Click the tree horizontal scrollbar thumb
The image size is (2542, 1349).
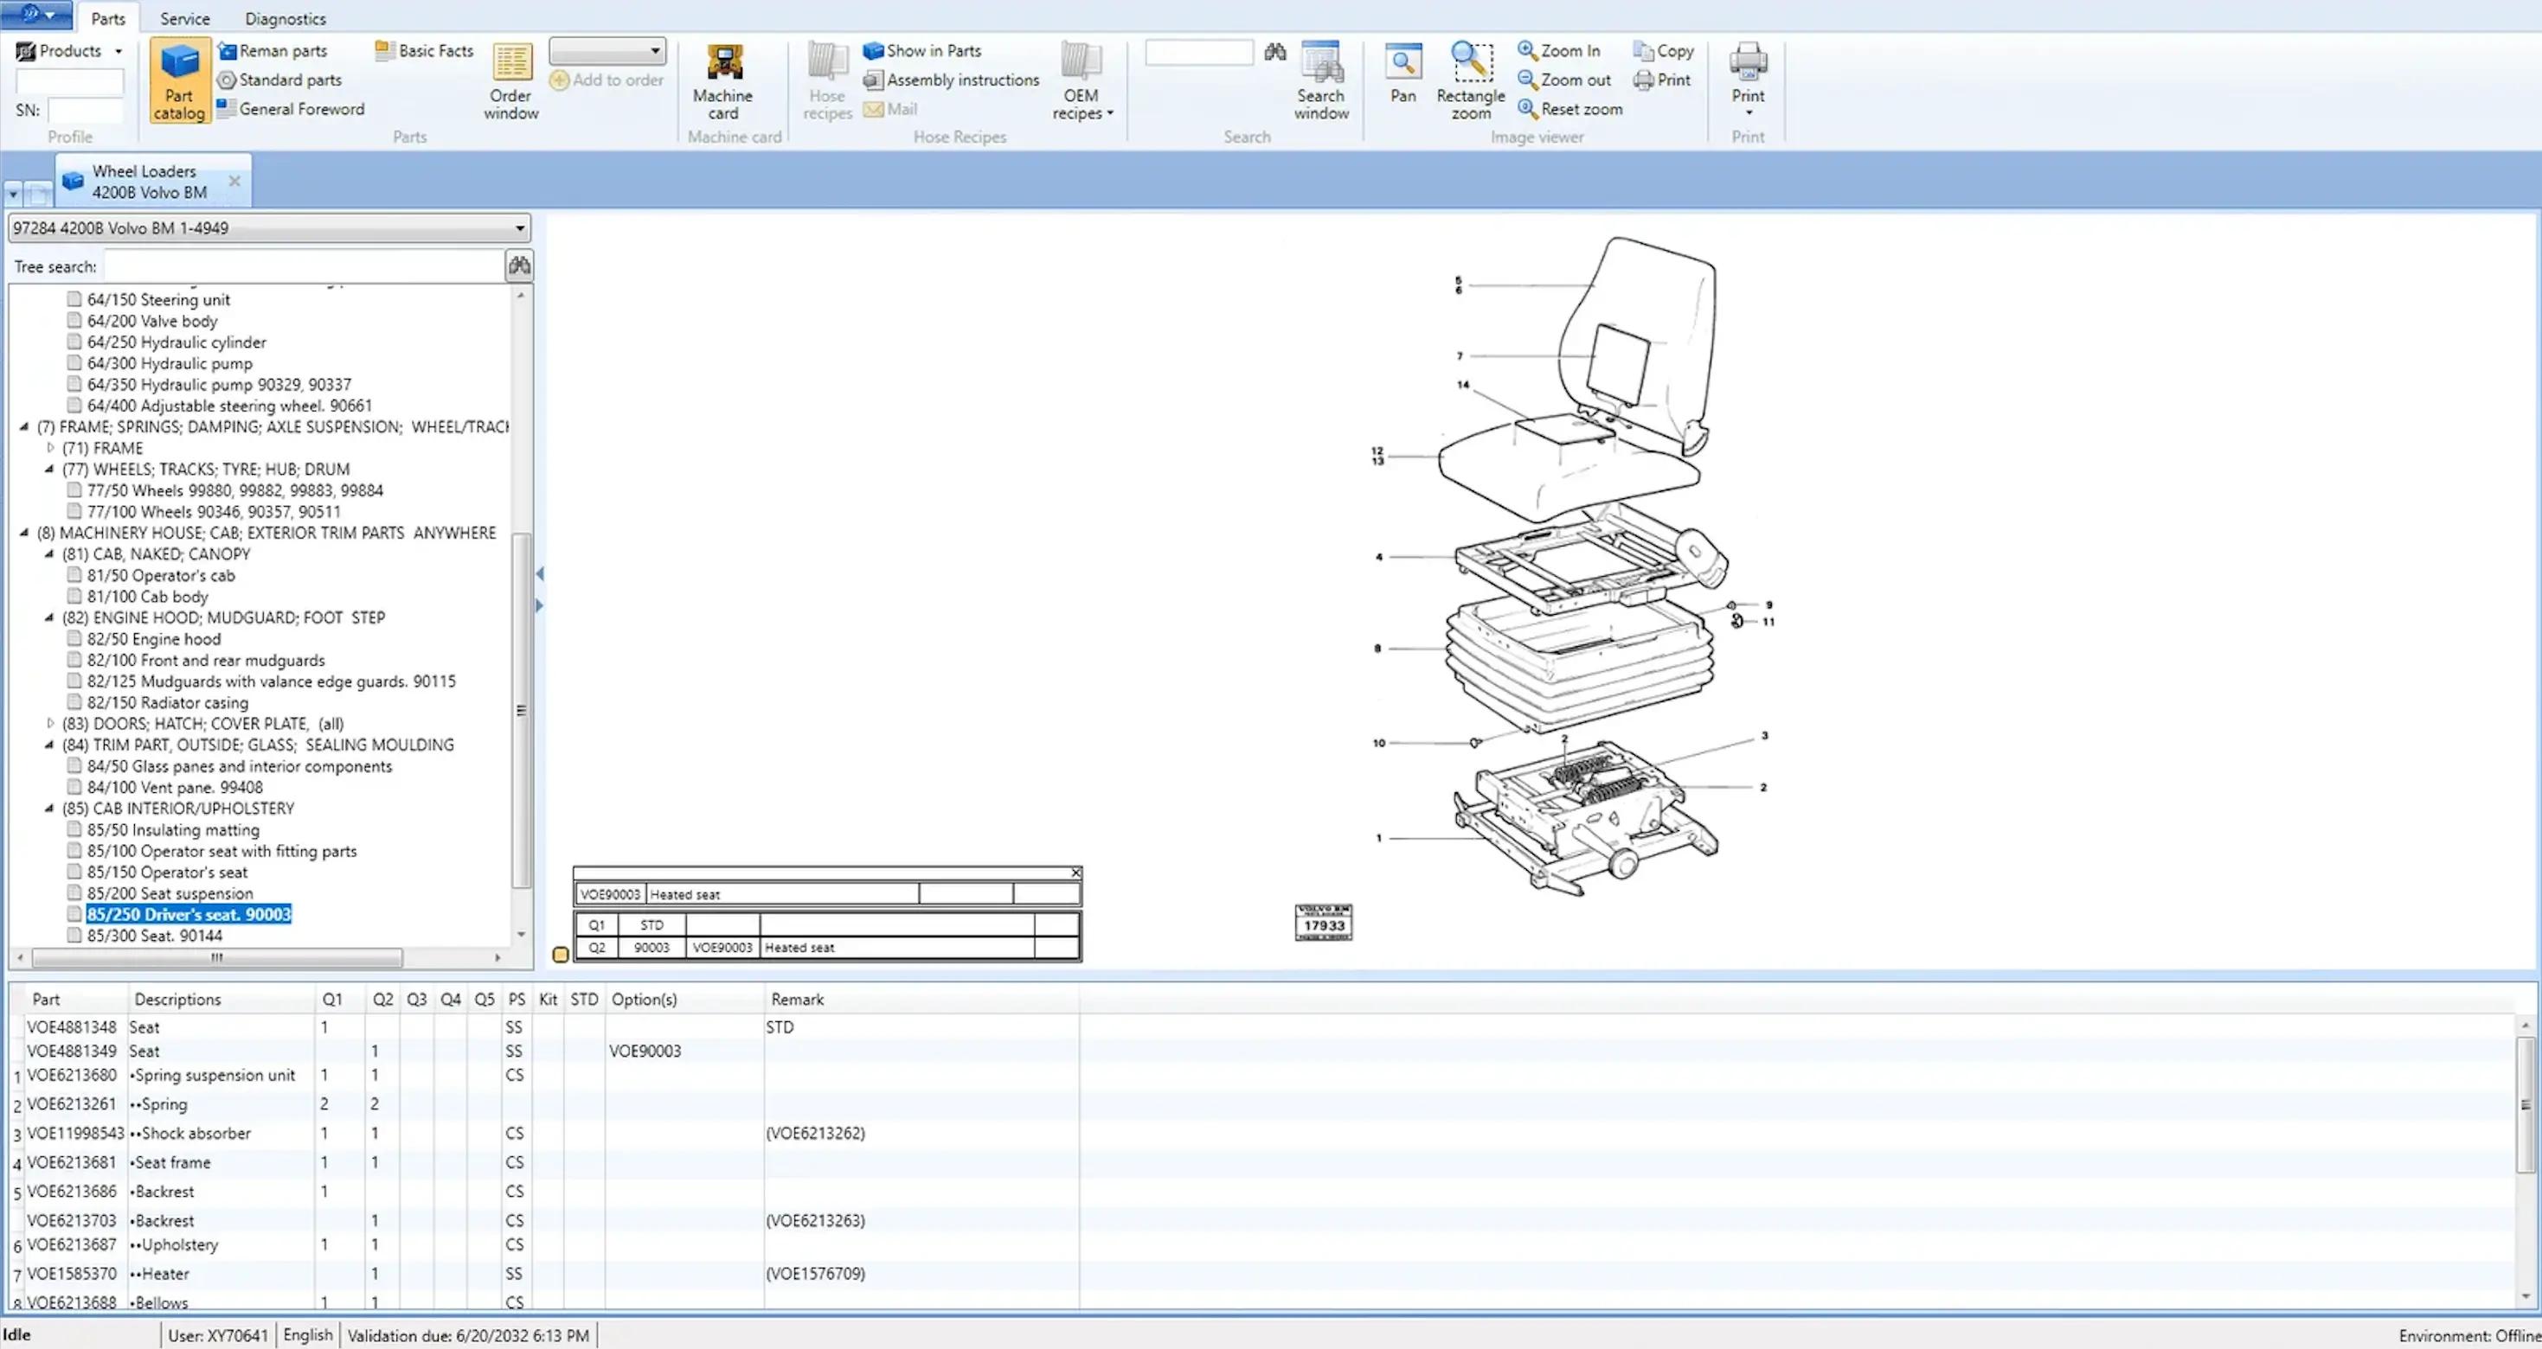(216, 957)
